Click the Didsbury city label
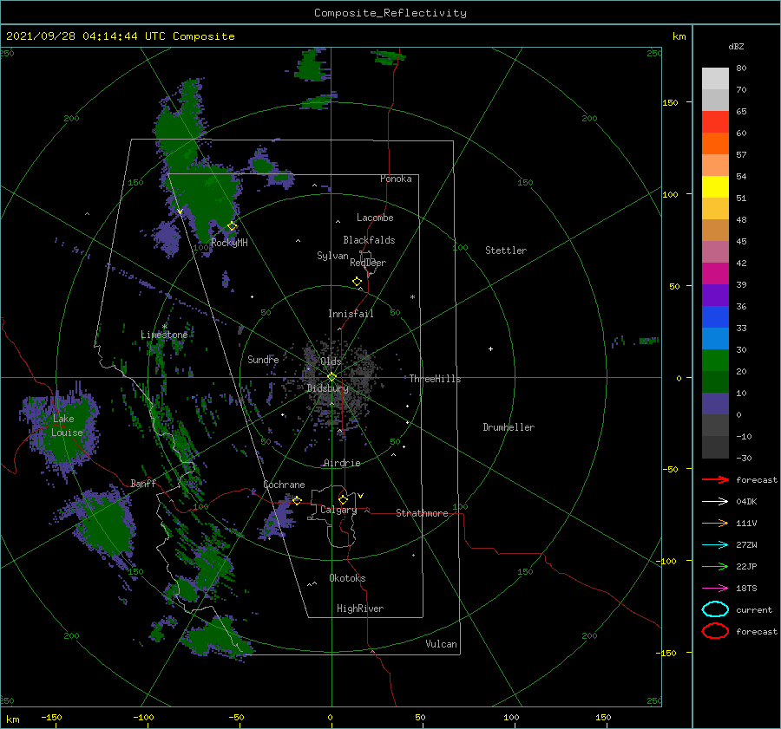The image size is (781, 729). (327, 388)
